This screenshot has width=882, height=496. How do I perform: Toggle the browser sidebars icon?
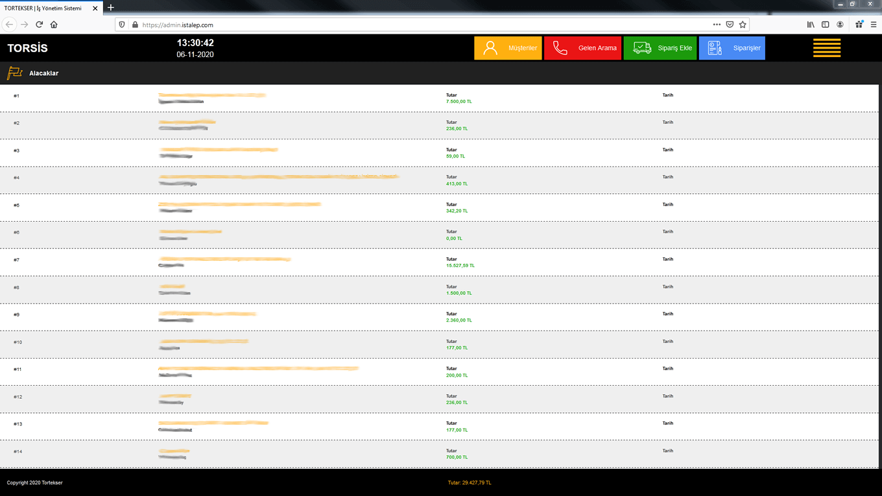tap(825, 25)
